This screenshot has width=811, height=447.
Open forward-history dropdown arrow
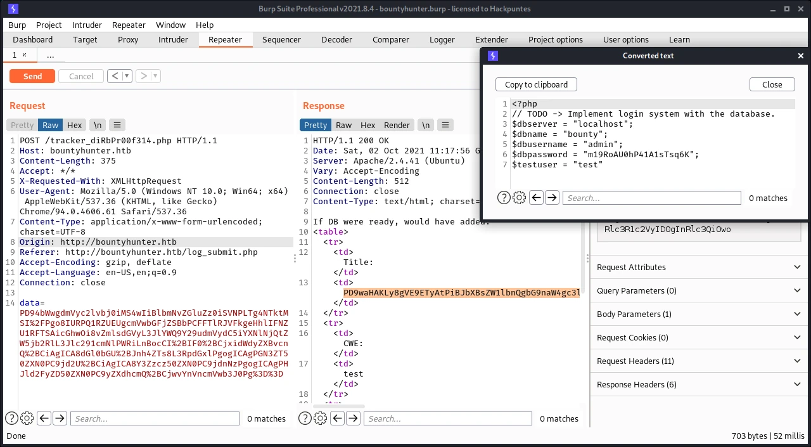(x=155, y=76)
